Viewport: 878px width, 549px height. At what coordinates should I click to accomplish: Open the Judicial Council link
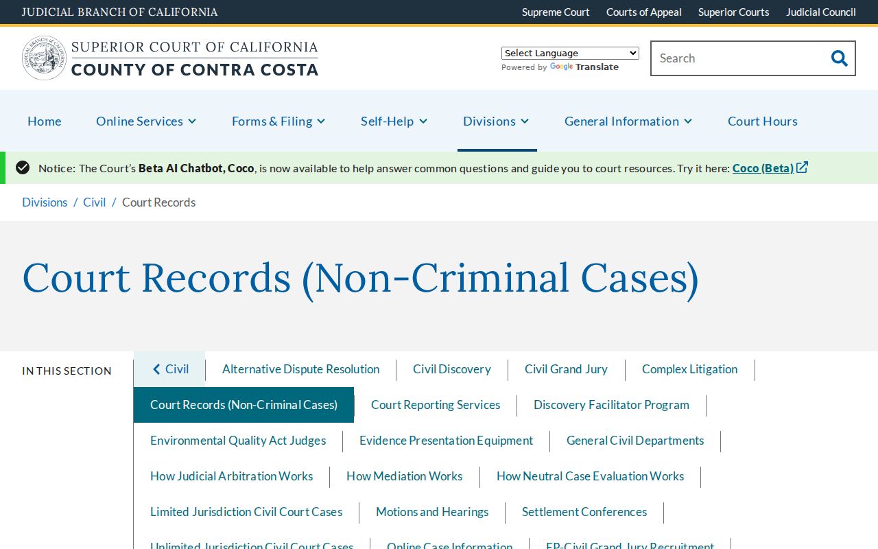pos(821,12)
